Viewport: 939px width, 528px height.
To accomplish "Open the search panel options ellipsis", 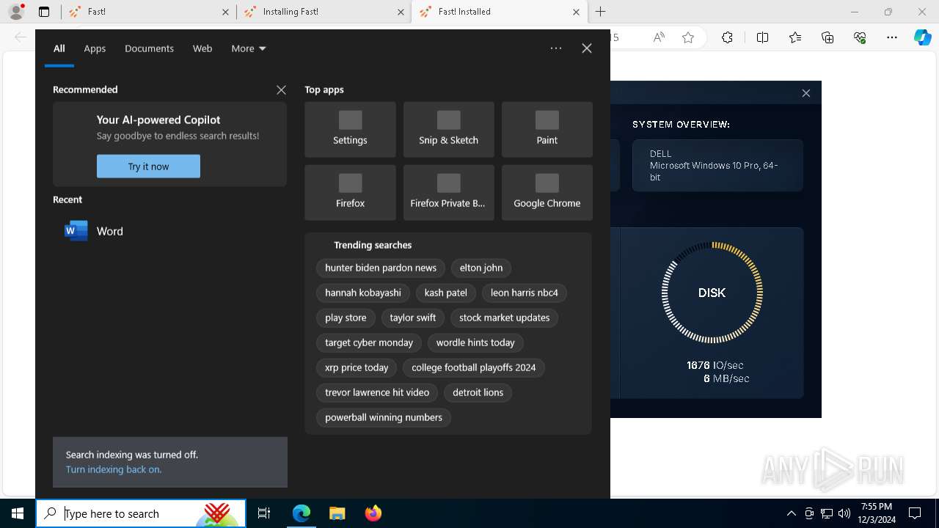I will pyautogui.click(x=556, y=48).
